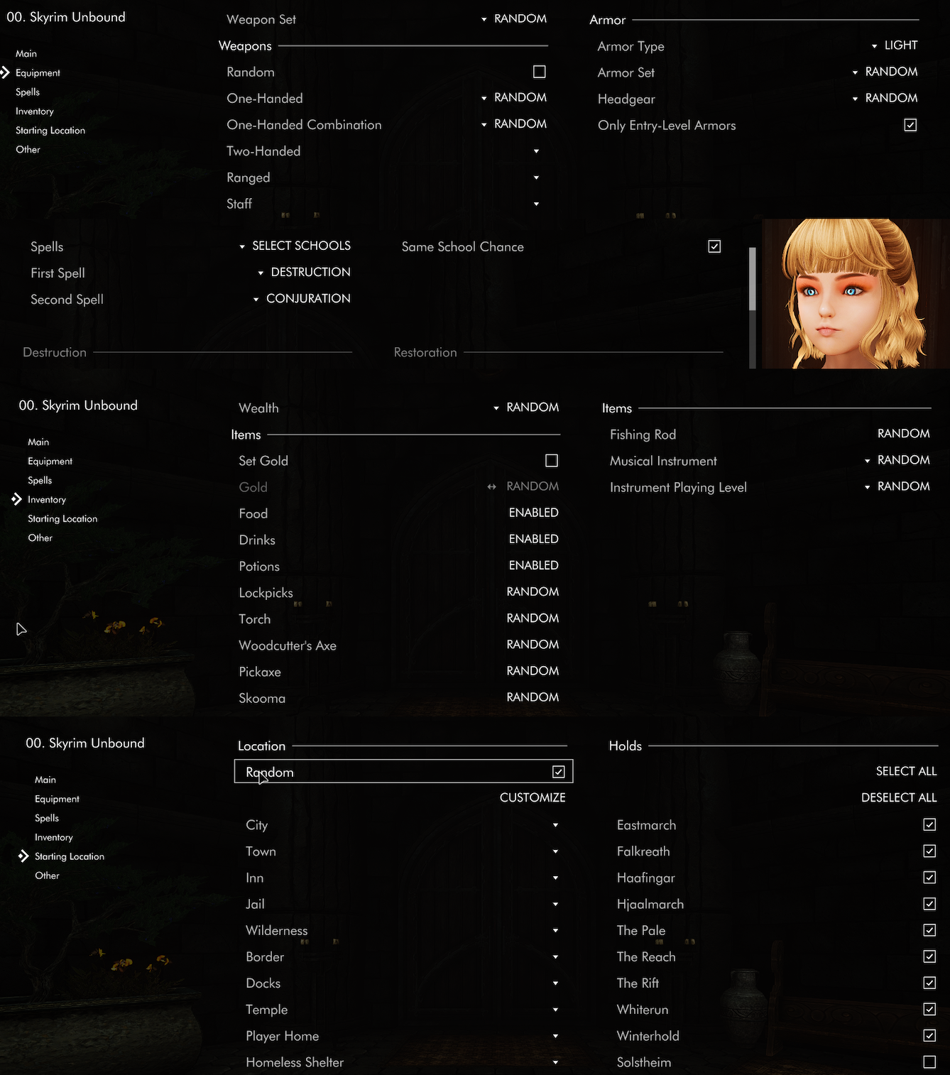This screenshot has width=950, height=1075.
Task: Tick the Random checkbox under Weapons
Action: [x=540, y=72]
